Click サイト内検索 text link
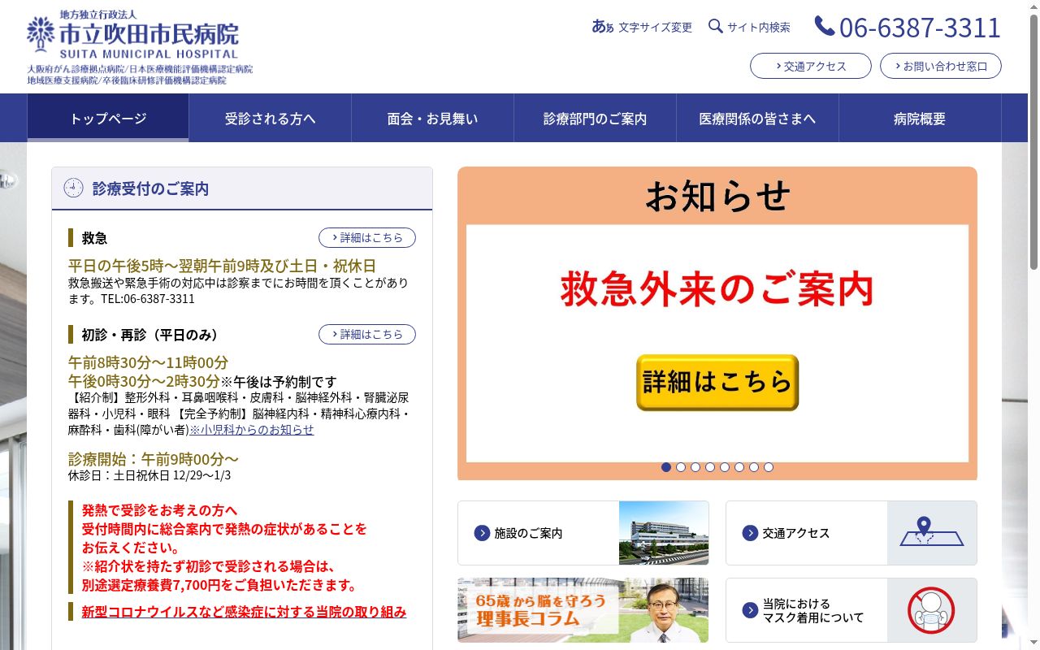Image resolution: width=1040 pixels, height=650 pixels. 759,27
